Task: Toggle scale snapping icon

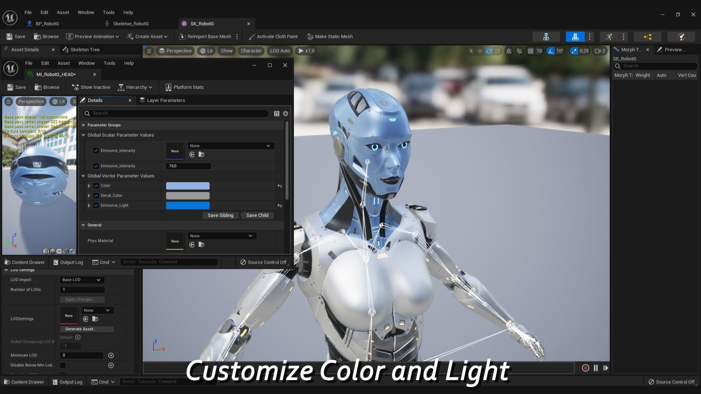Action: click(x=574, y=51)
